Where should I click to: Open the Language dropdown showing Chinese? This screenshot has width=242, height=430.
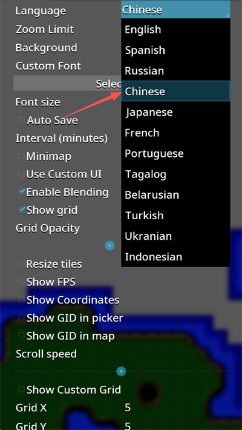pos(175,10)
